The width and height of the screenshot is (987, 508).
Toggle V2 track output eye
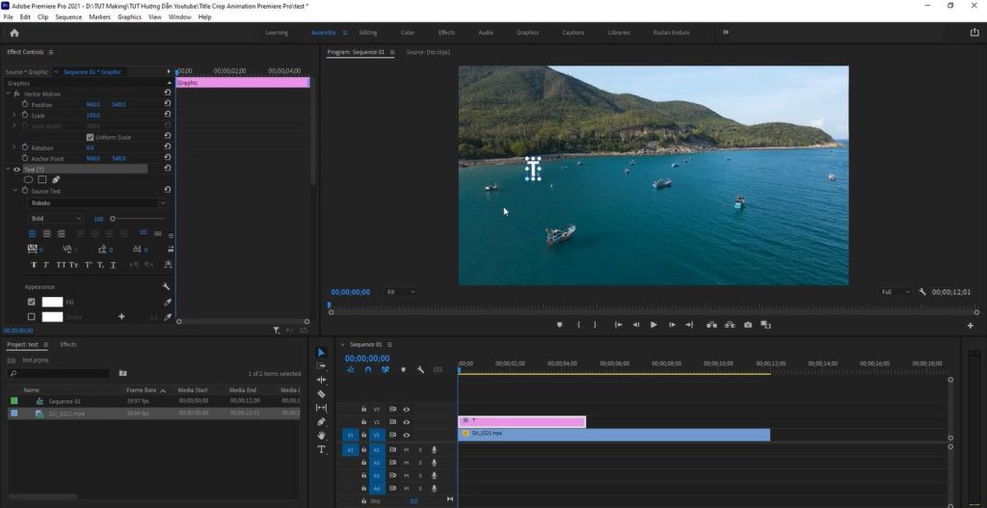[x=406, y=422]
